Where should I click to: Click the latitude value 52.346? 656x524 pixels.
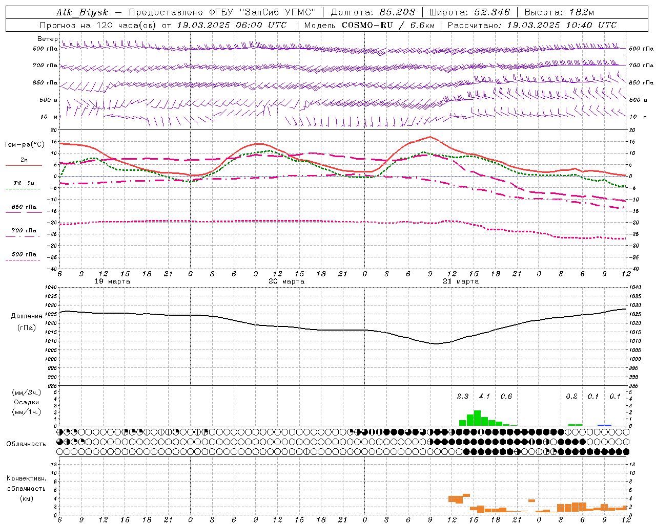pyautogui.click(x=492, y=12)
